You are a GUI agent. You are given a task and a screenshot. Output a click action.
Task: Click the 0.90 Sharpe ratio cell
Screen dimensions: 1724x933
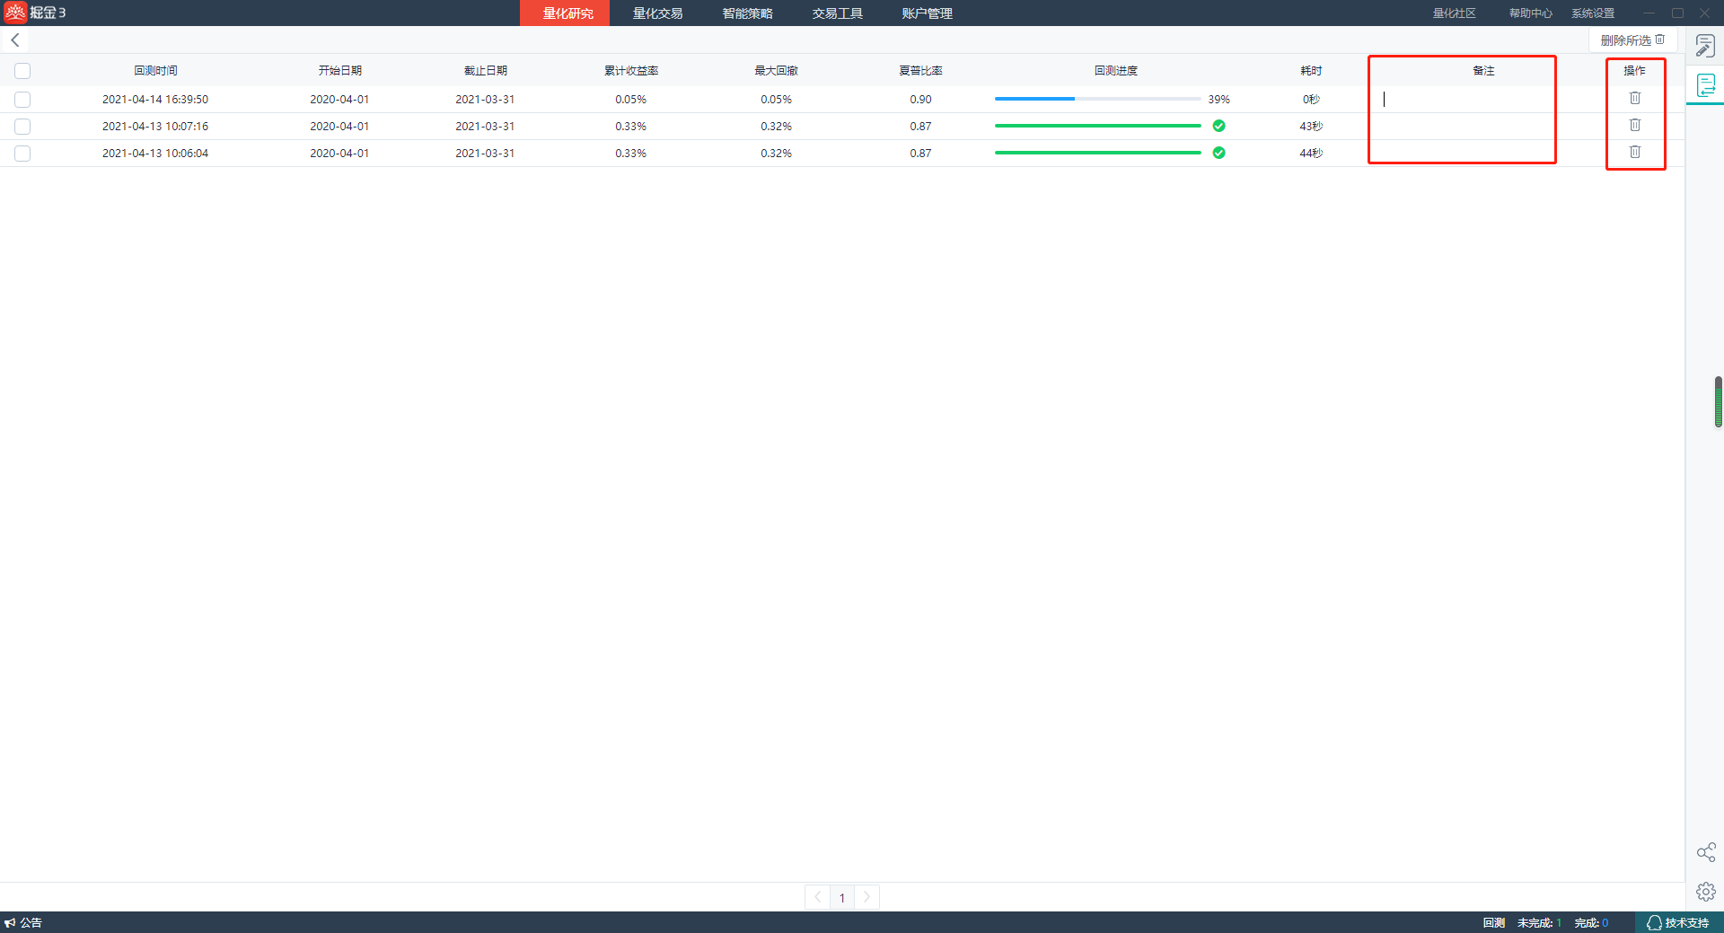920,100
